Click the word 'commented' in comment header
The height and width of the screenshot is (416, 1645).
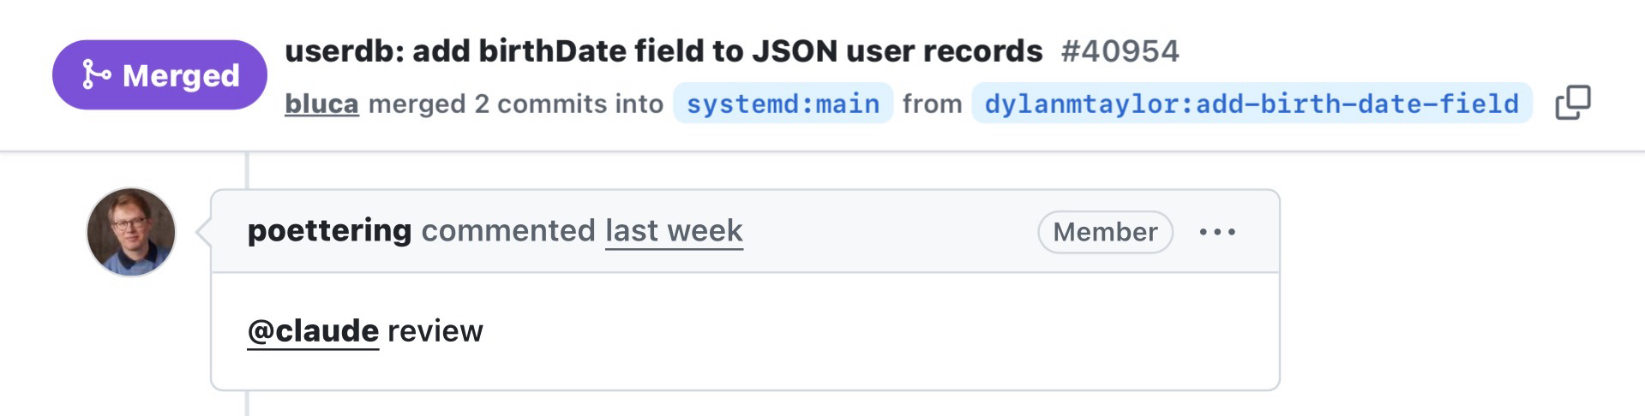pyautogui.click(x=508, y=231)
